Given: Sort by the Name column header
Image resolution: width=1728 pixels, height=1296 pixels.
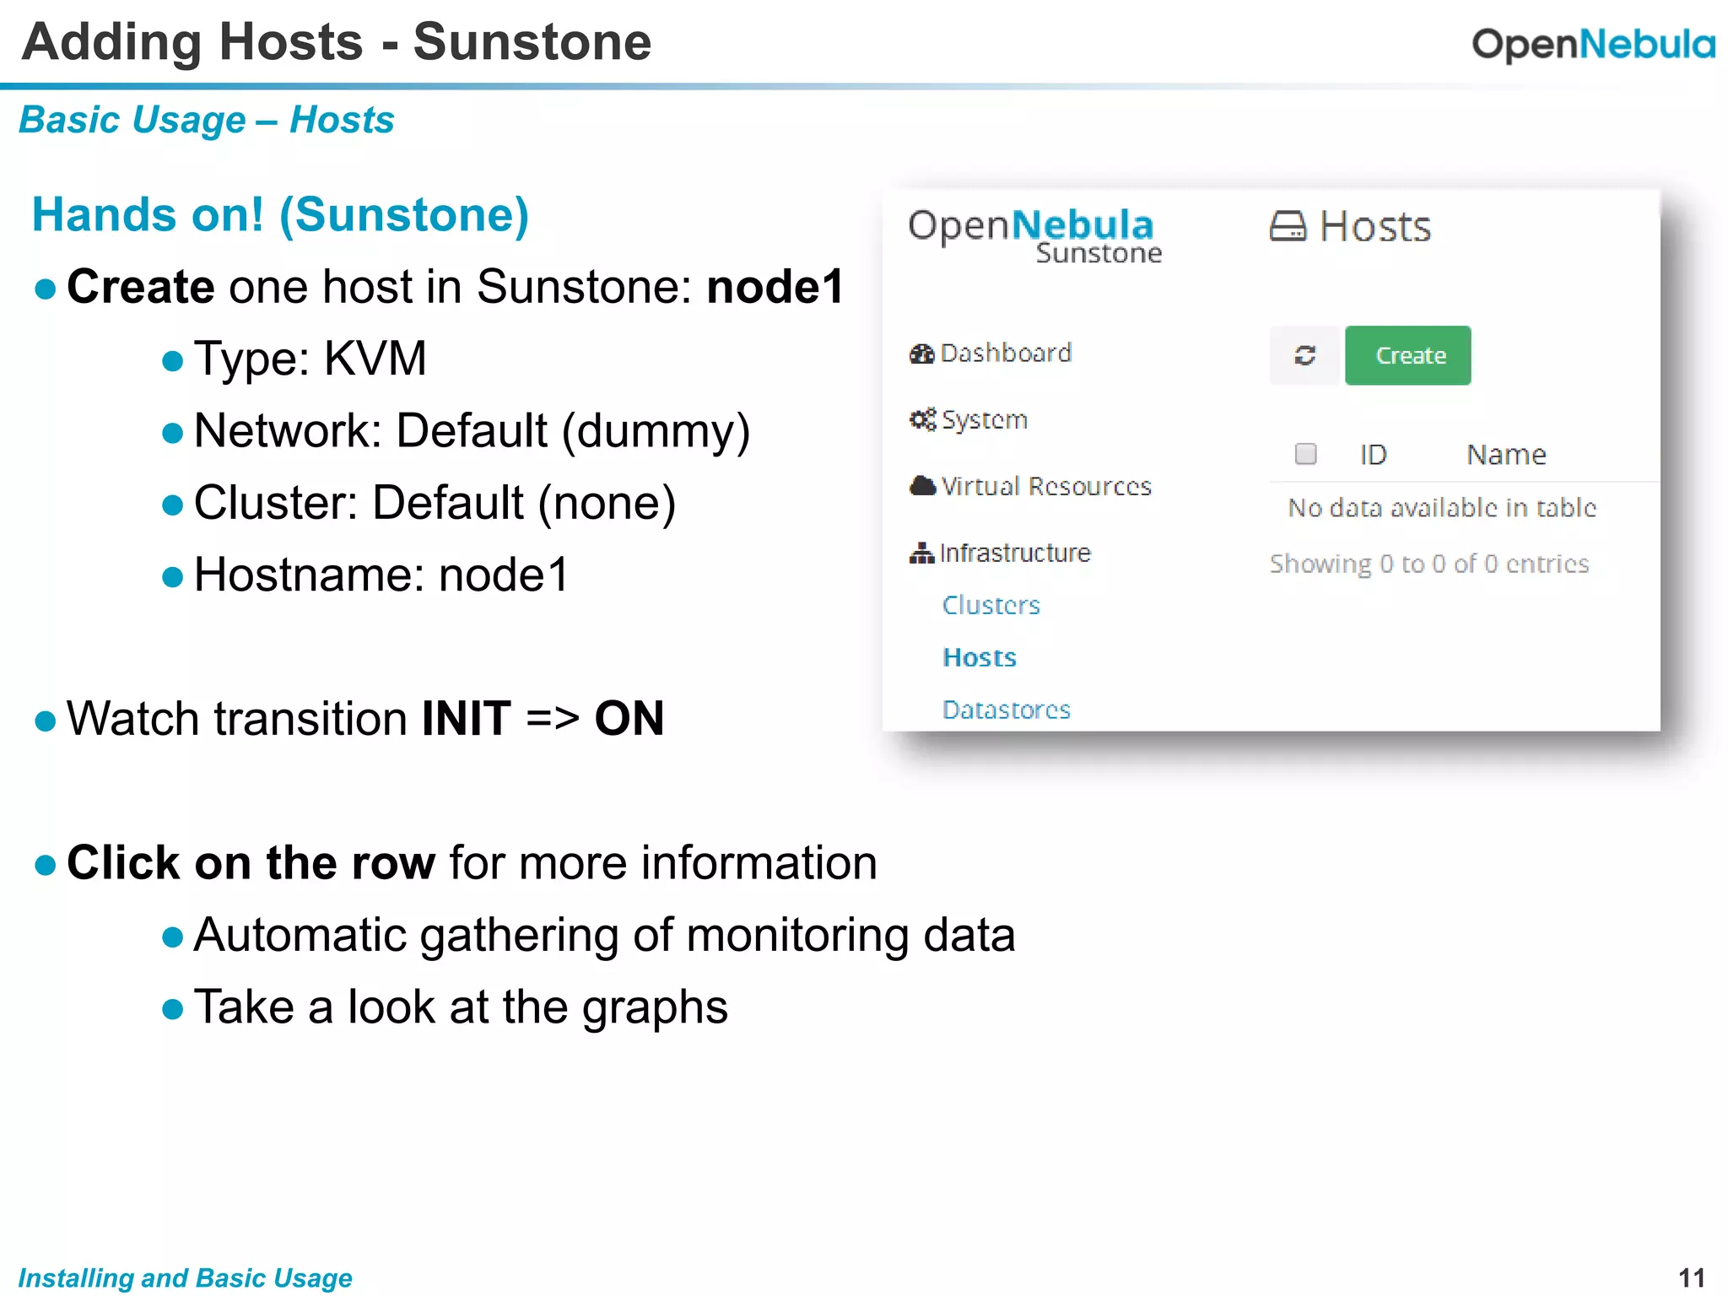Looking at the screenshot, I should [1506, 455].
